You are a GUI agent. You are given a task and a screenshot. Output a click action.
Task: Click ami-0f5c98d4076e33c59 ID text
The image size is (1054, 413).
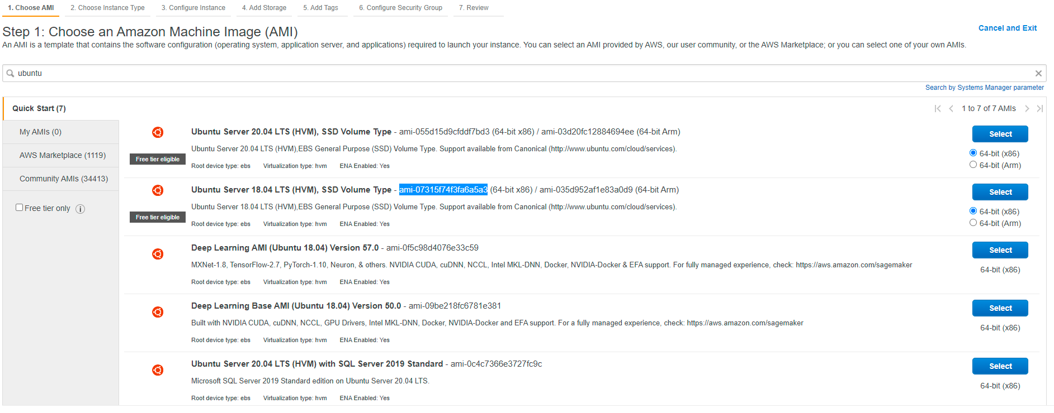tap(432, 248)
